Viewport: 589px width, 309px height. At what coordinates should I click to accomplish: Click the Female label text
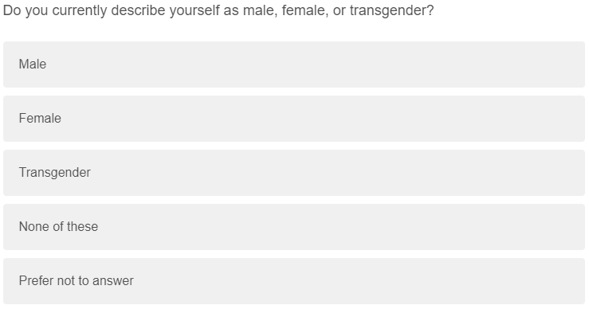point(40,119)
